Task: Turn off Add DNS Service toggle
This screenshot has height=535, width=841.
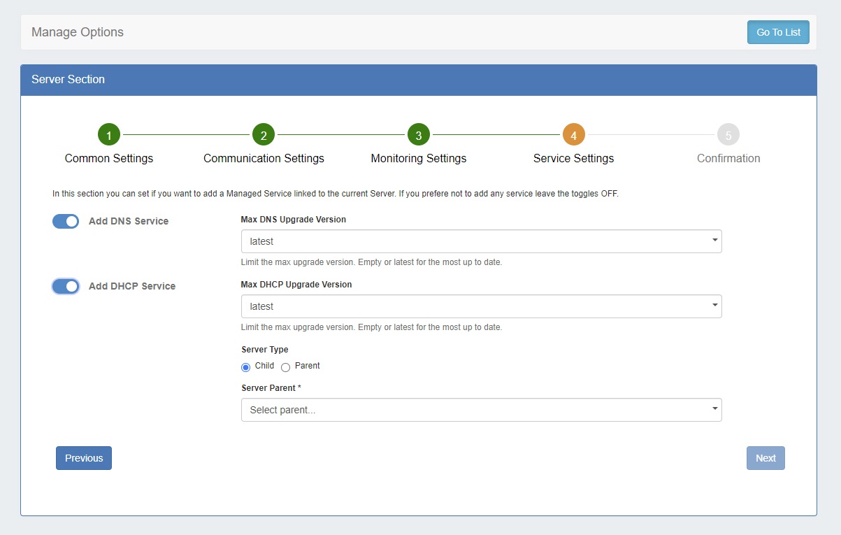Action: tap(66, 222)
